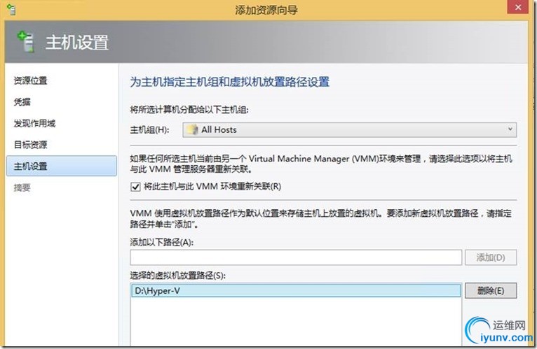Go to the 发现作用域 step
This screenshot has height=349, width=537.
click(x=34, y=123)
